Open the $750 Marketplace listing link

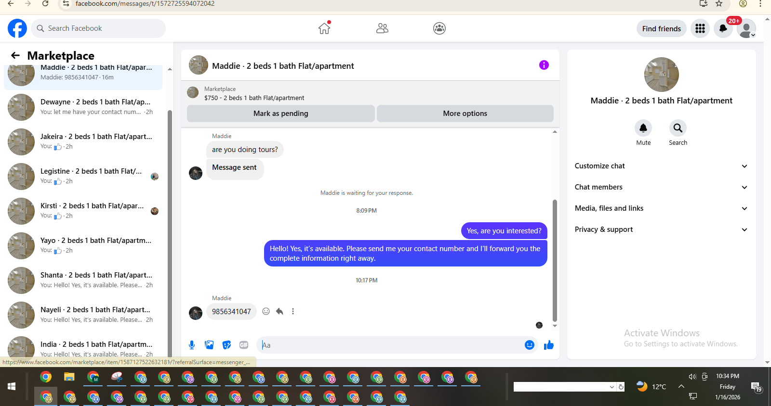[x=254, y=98]
